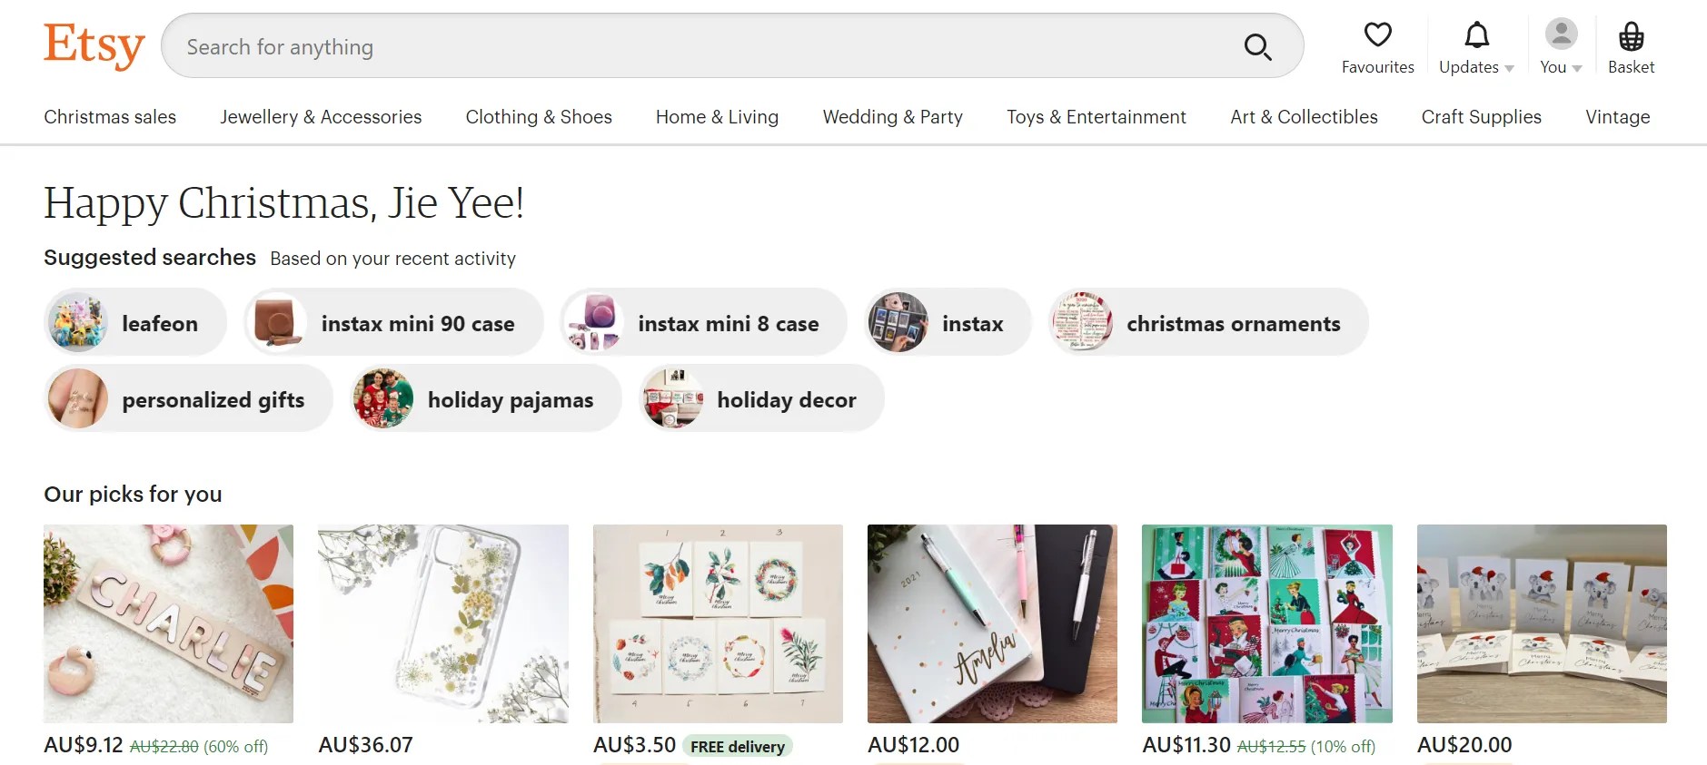Viewport: 1707px width, 765px height.
Task: Click the You account avatar icon
Action: click(x=1559, y=34)
